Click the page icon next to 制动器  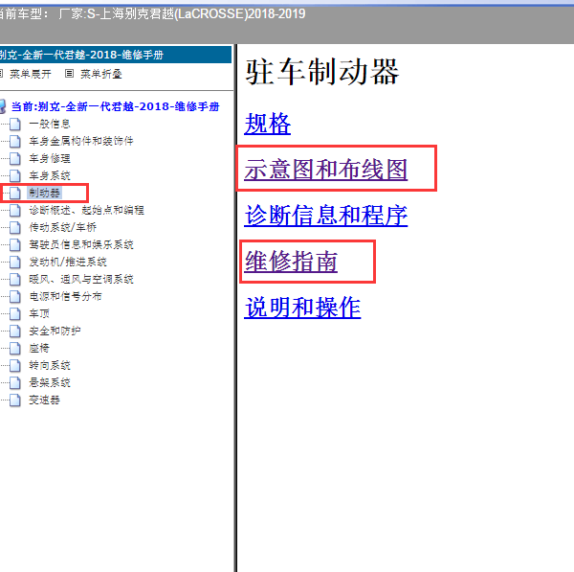tap(15, 193)
